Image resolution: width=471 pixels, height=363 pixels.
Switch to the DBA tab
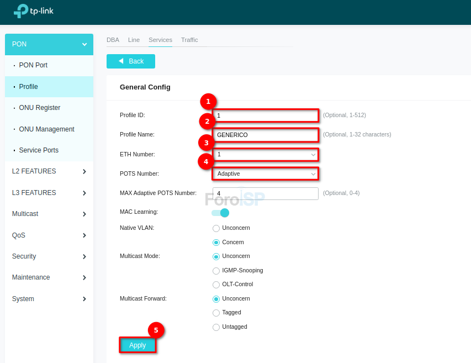[x=113, y=40]
